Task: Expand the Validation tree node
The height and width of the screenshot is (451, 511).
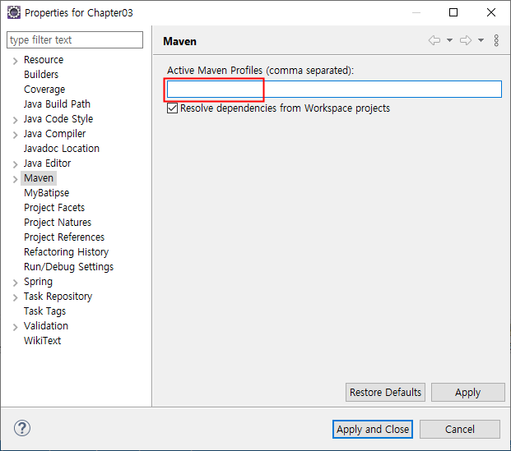Action: click(15, 327)
